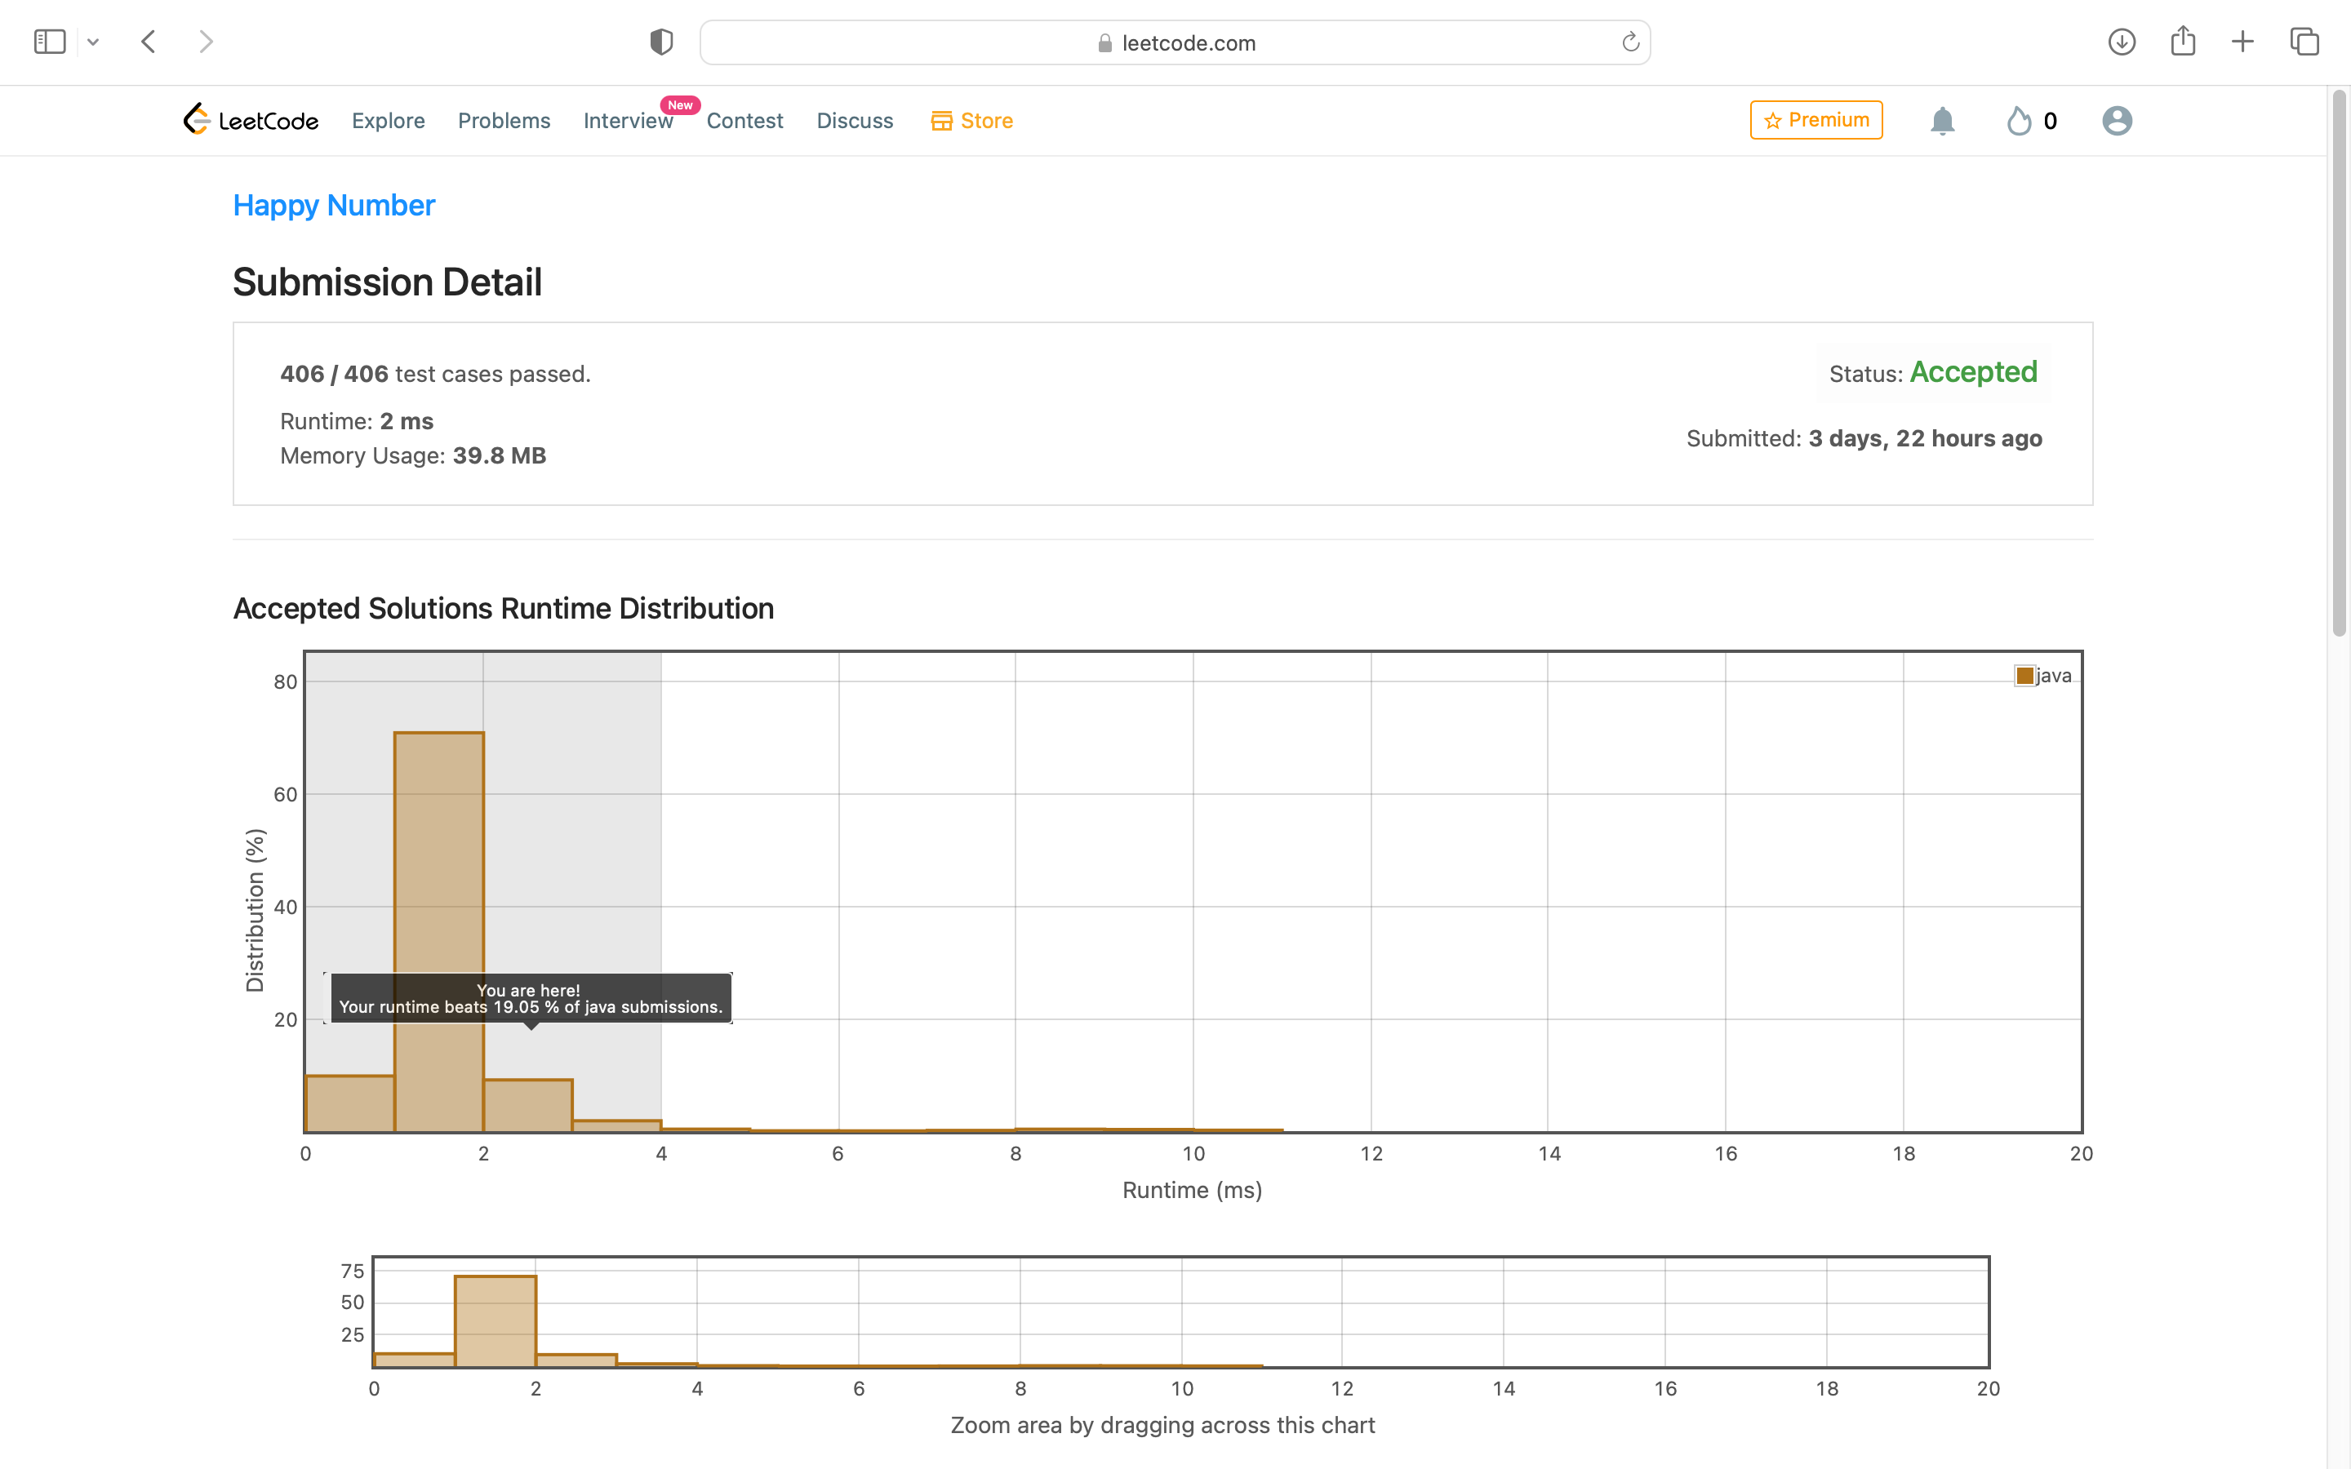
Task: Open Safari downloads icon
Action: (2121, 42)
